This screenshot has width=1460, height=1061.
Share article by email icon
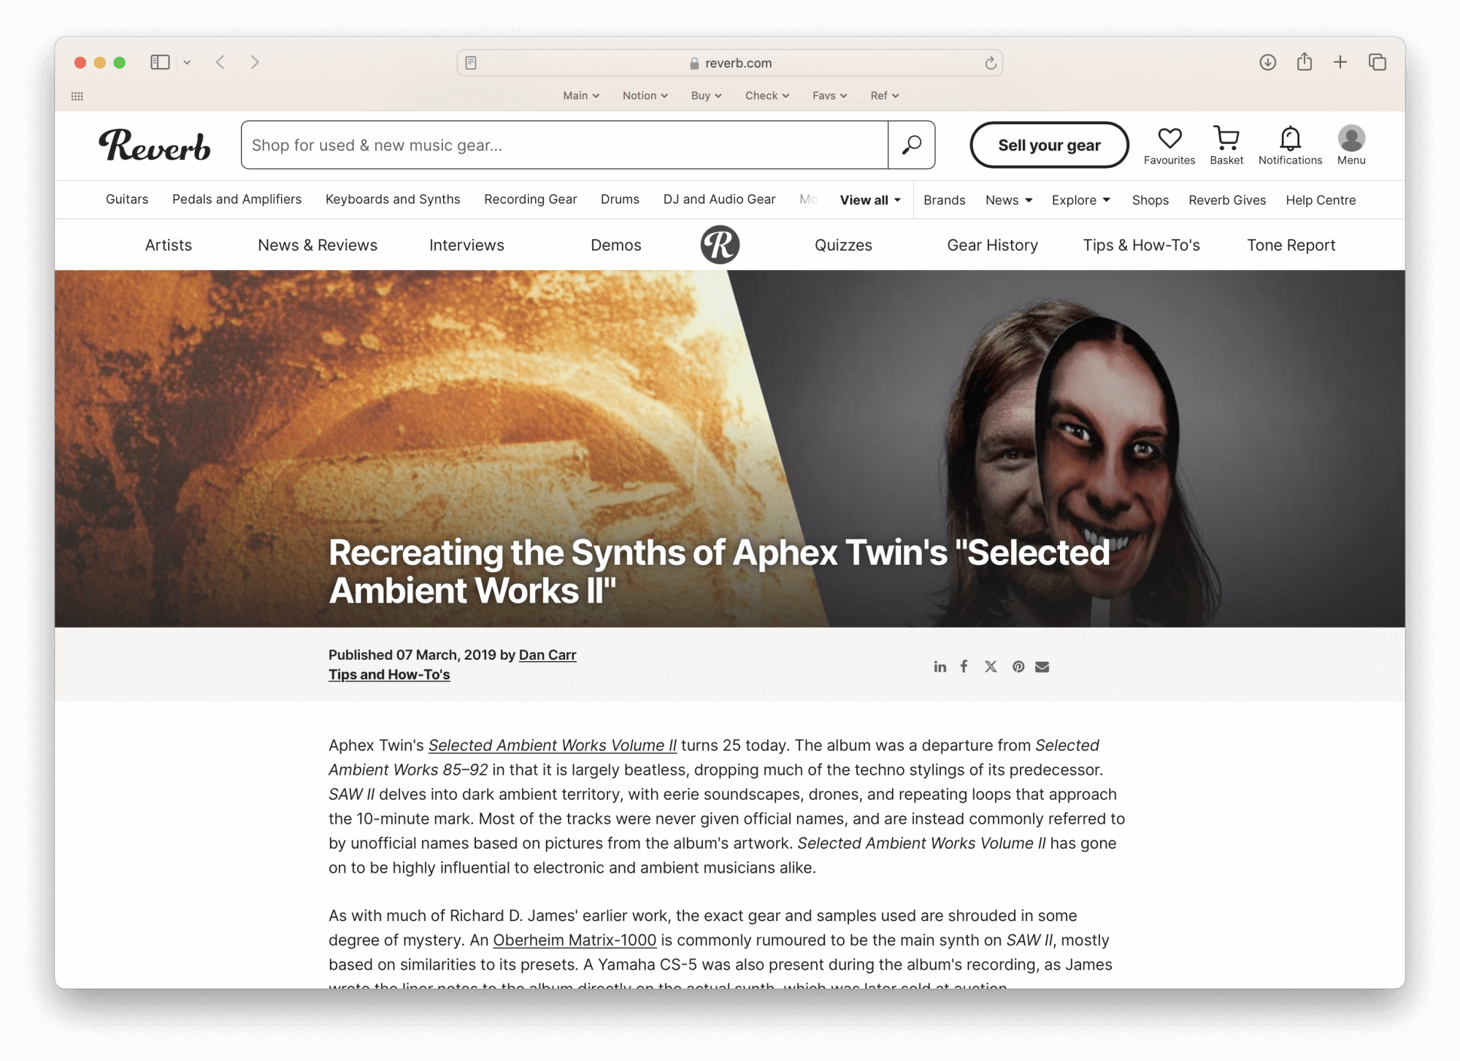point(1042,667)
